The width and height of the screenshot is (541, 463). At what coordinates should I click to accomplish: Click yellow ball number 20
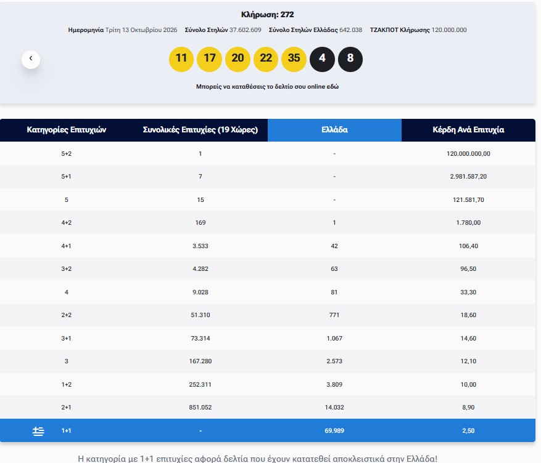[x=237, y=59]
